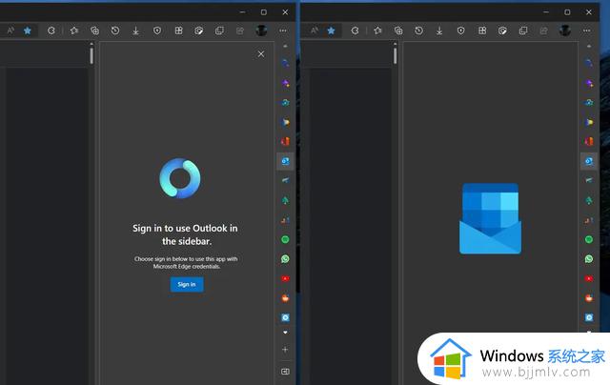The height and width of the screenshot is (385, 610).
Task: Click Read aloud icon in right window toolbar
Action: pyautogui.click(x=315, y=30)
